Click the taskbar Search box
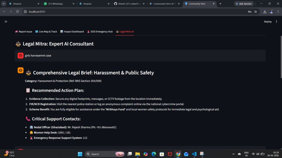Viewport: 282px width, 158px height. pyautogui.click(x=105, y=154)
